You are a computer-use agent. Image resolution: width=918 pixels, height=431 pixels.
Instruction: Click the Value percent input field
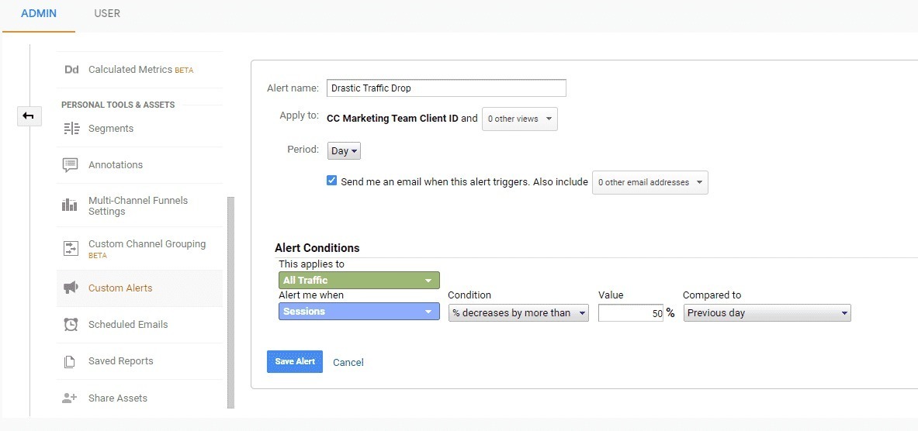click(x=631, y=313)
